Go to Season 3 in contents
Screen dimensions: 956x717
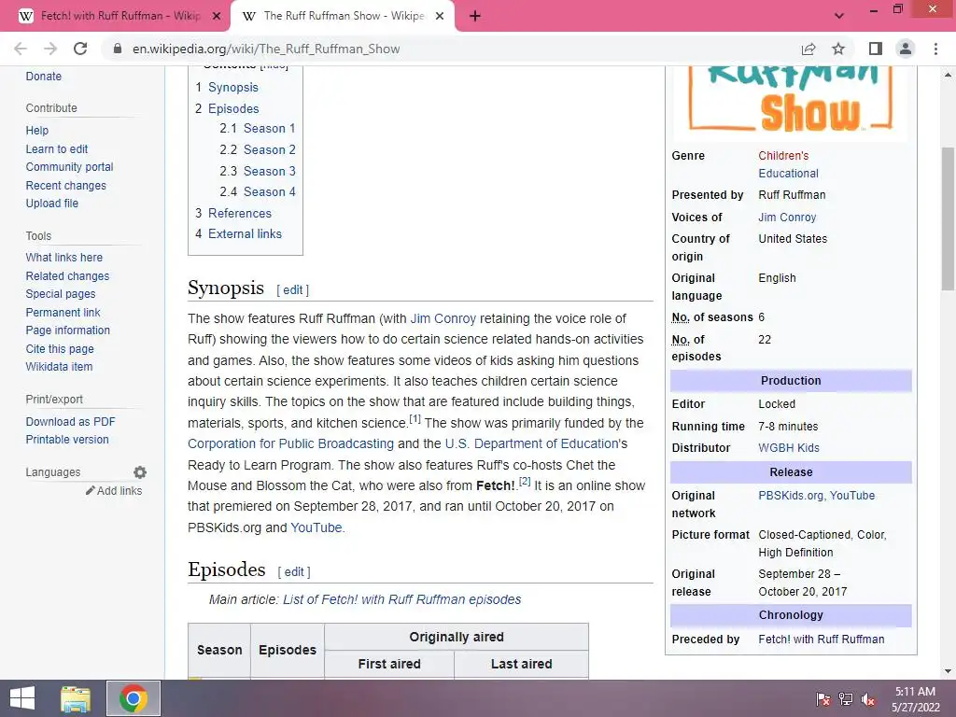[270, 171]
